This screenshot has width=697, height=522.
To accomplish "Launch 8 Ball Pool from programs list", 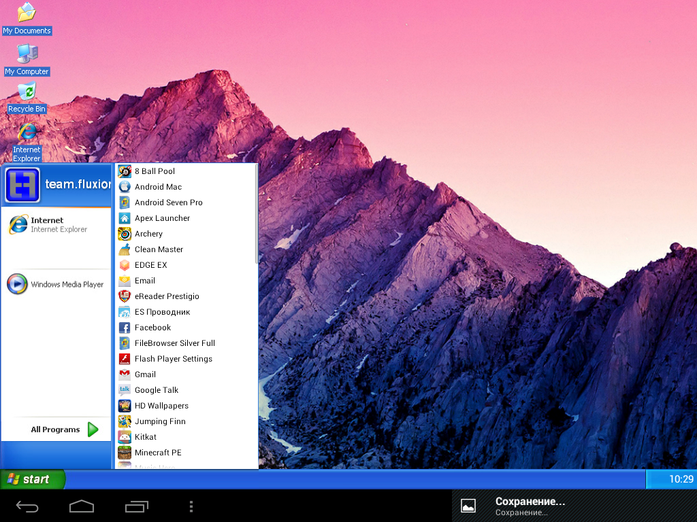I will (187, 171).
